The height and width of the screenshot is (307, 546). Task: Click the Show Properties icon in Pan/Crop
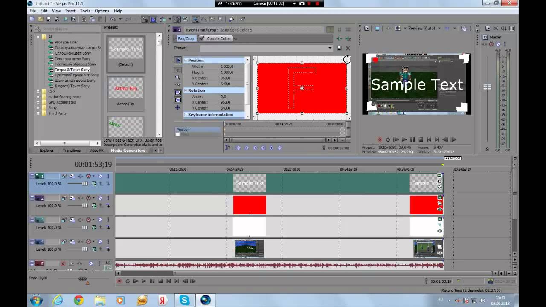coord(178,60)
